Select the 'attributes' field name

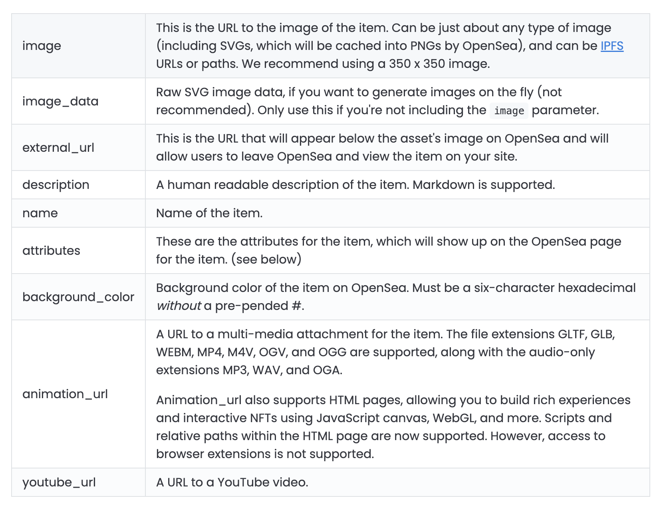click(x=51, y=250)
